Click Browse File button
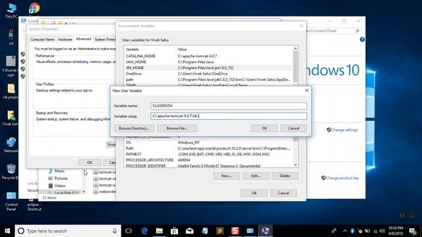 (177, 128)
